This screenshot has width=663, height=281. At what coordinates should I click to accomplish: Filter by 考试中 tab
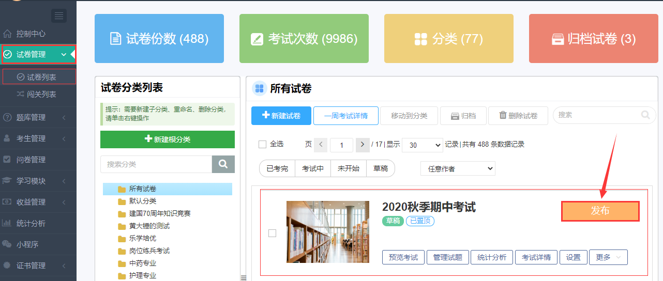(x=313, y=168)
